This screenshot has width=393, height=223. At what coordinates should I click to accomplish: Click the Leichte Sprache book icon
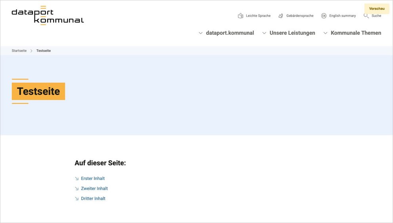coord(240,16)
